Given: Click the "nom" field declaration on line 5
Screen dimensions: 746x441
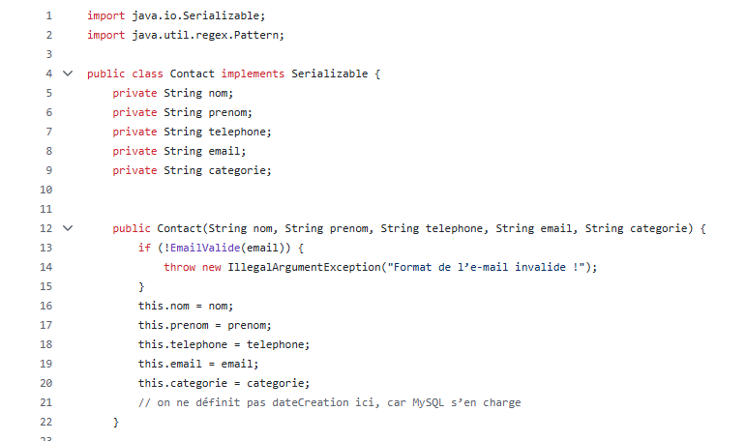Looking at the screenshot, I should pos(218,93).
